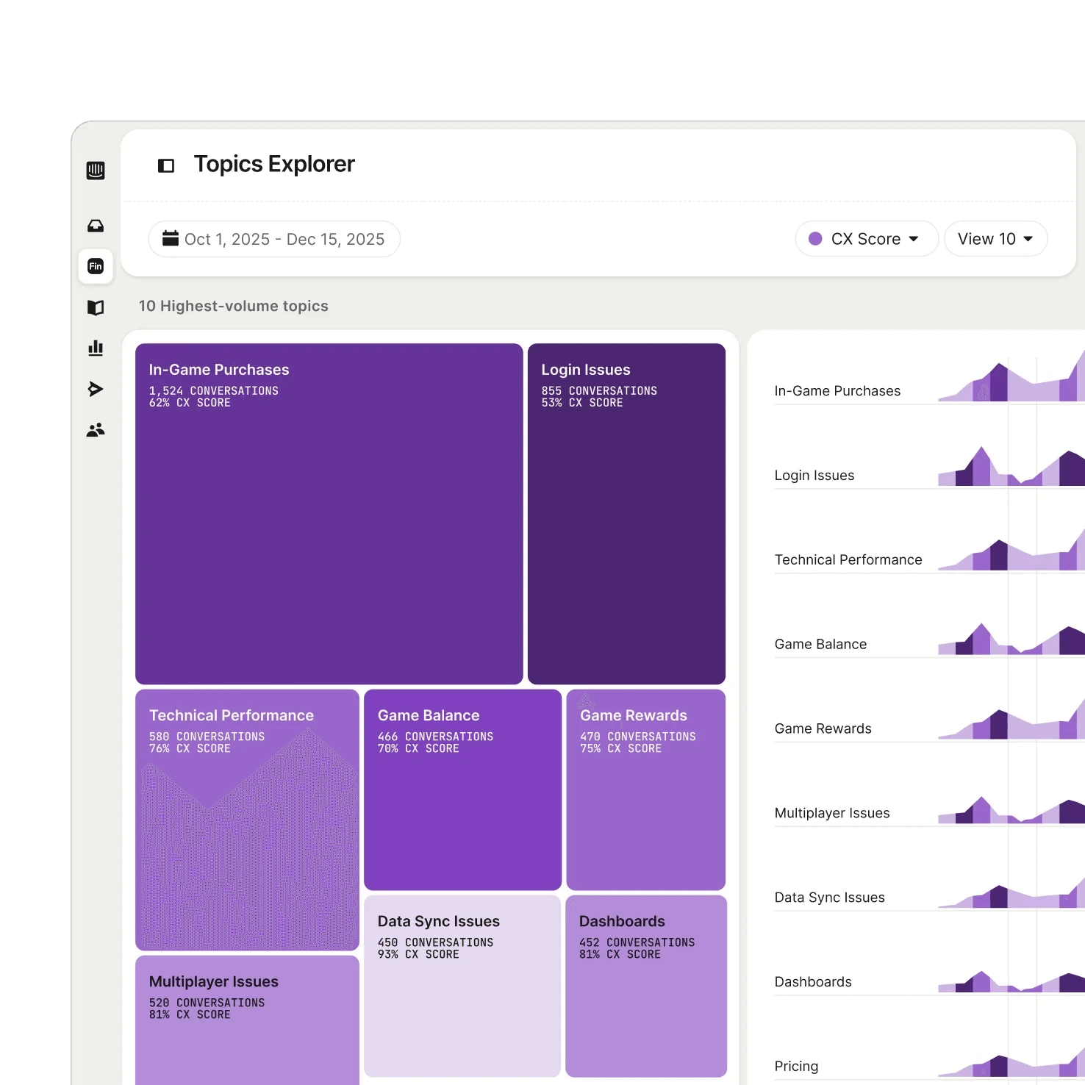Select the Game Rewards treemap tile

pyautogui.click(x=646, y=789)
